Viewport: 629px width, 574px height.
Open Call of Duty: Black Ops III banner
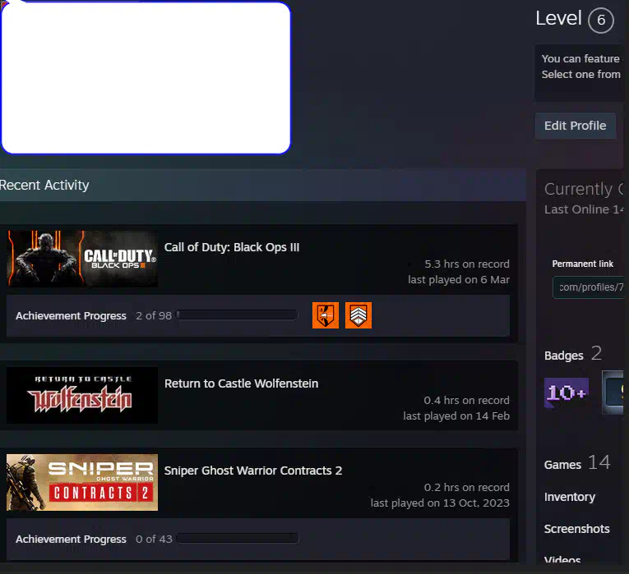82,259
